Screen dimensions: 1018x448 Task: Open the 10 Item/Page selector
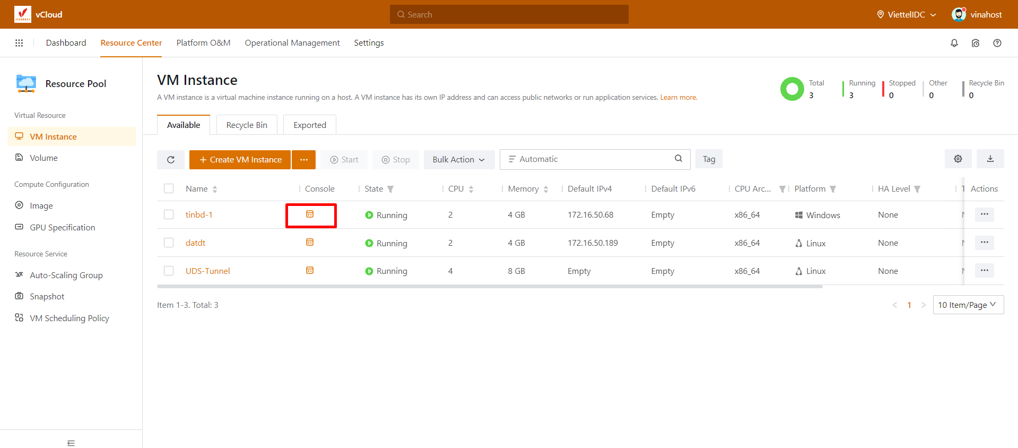point(968,305)
